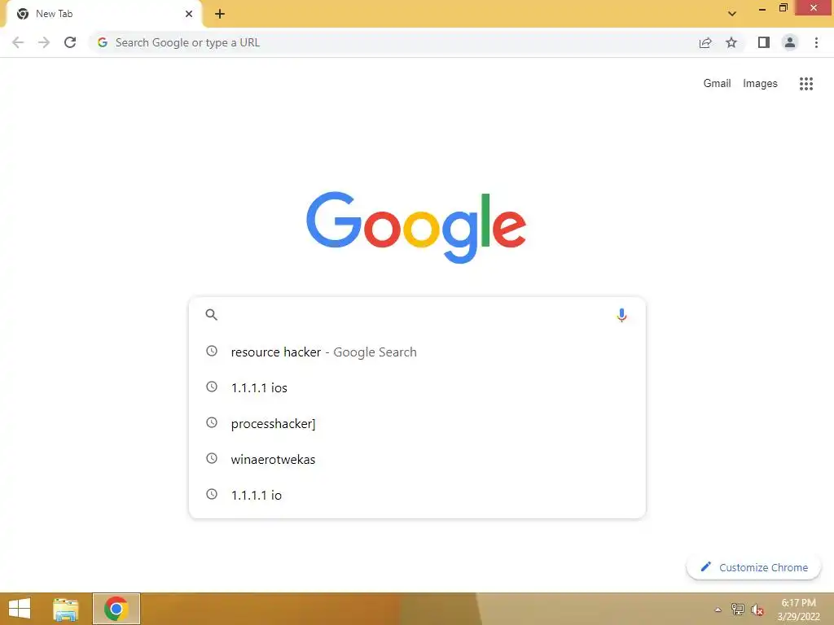Image resolution: width=834 pixels, height=625 pixels.
Task: Open File Explorer from taskbar
Action: click(66, 609)
